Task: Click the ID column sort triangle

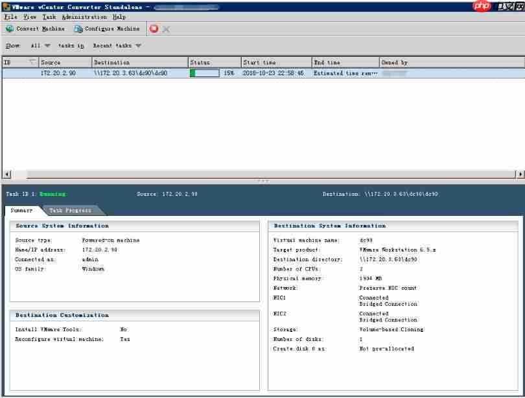Action: (33, 62)
